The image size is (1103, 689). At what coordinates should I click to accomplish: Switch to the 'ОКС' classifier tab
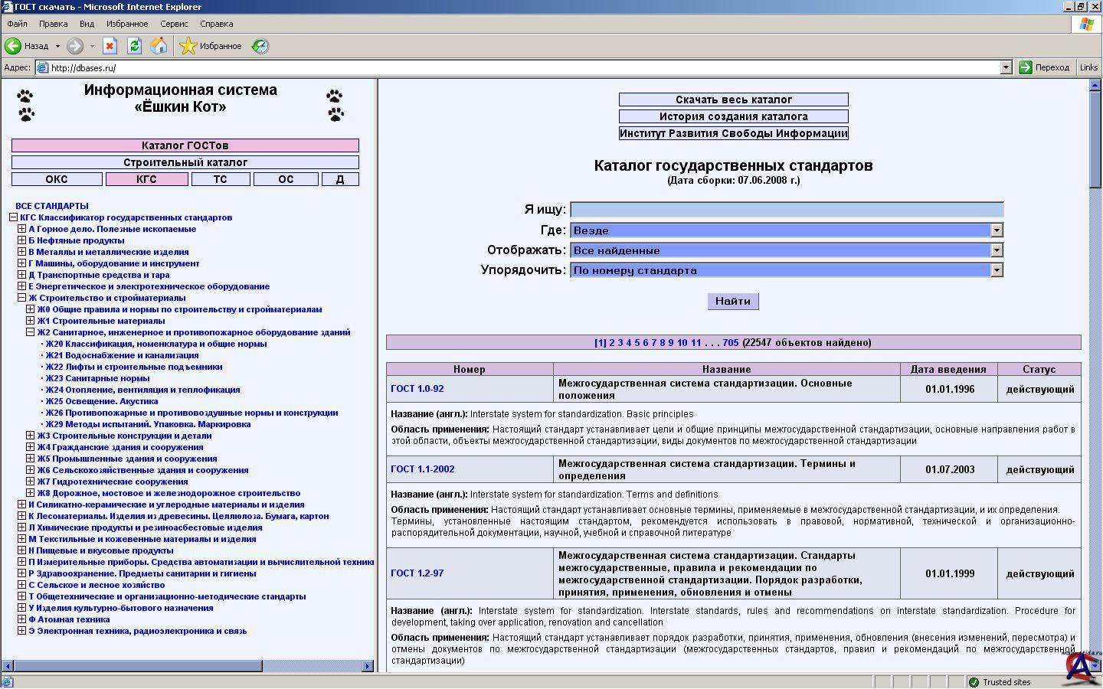(x=57, y=179)
